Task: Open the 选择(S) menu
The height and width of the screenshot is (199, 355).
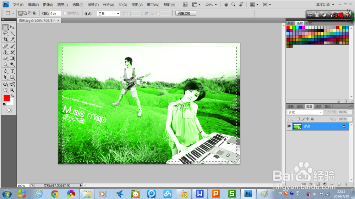Action: click(x=78, y=5)
